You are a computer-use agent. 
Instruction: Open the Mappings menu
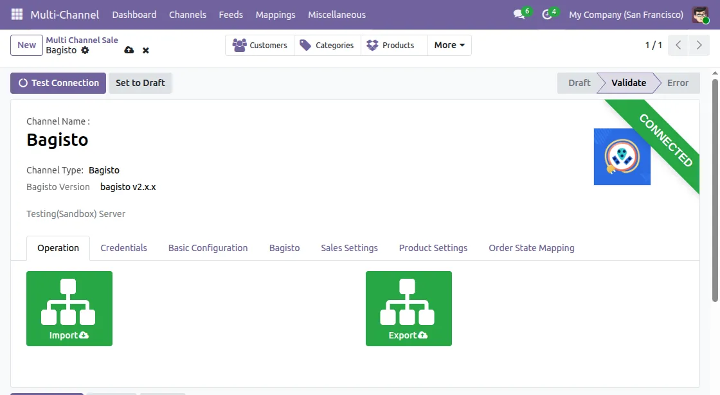pyautogui.click(x=276, y=15)
